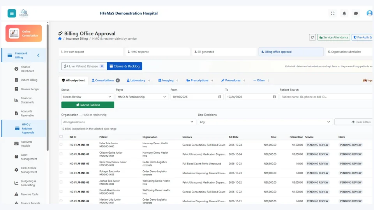Click the hospital logo icon
This screenshot has width=374, height=210.
(24, 13)
